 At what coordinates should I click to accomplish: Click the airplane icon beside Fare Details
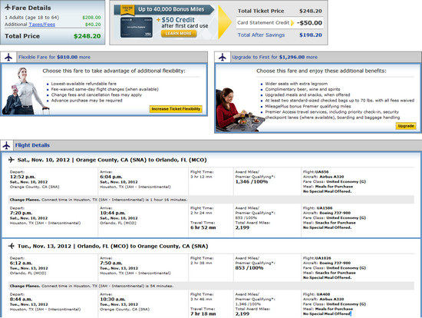click(x=8, y=8)
